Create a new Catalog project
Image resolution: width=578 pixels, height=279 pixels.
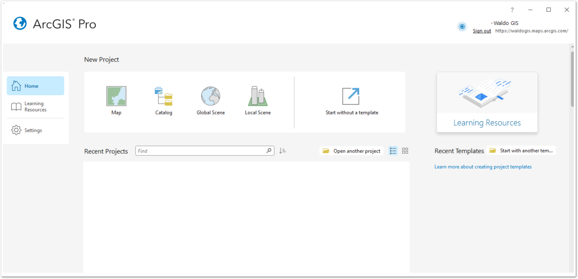click(x=164, y=100)
